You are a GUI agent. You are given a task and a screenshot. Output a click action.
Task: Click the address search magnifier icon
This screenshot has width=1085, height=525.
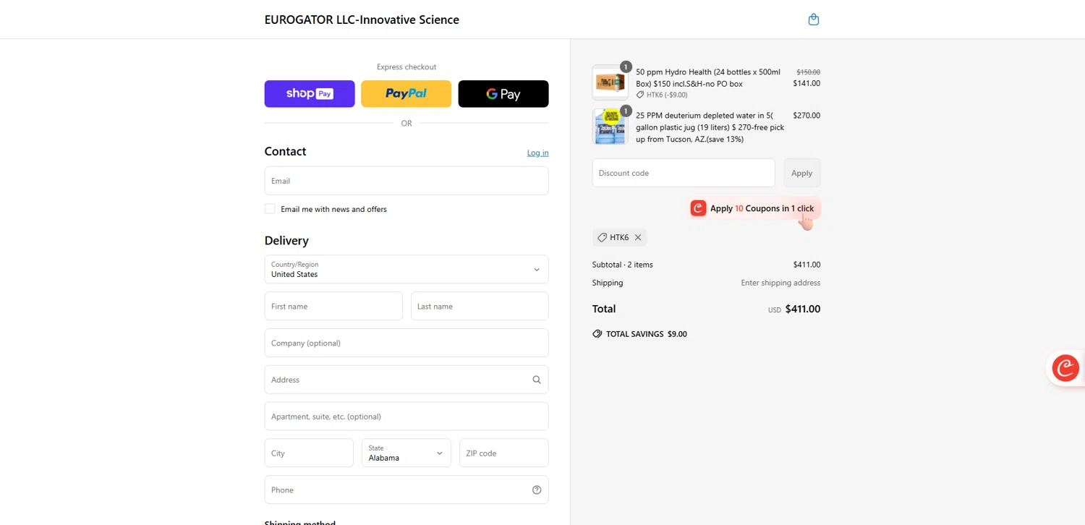pyautogui.click(x=537, y=380)
